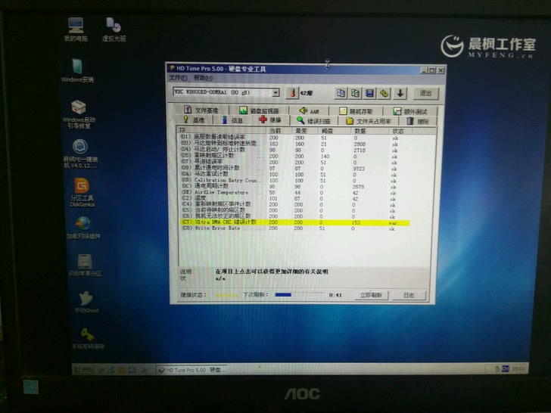551x413 pixels.
Task: Select the (BE) Airflow Temperature row
Action: click(x=291, y=192)
